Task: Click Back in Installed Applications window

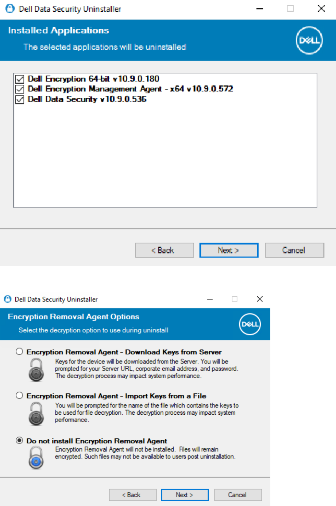Action: (165, 250)
